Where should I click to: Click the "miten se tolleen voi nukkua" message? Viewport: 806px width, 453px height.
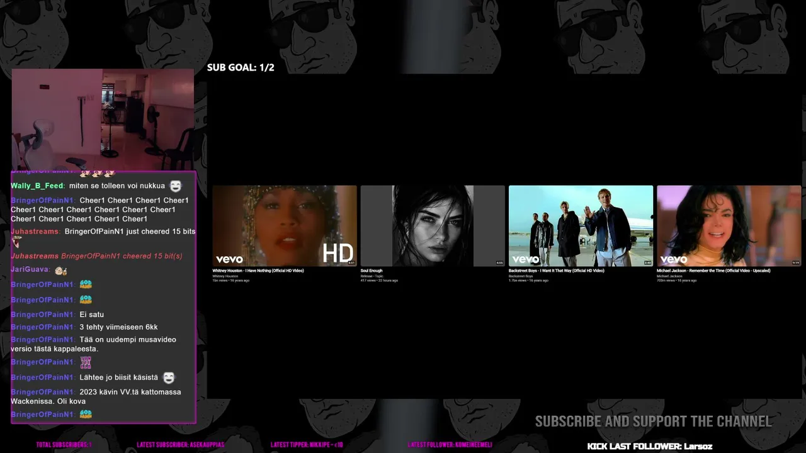tap(117, 186)
